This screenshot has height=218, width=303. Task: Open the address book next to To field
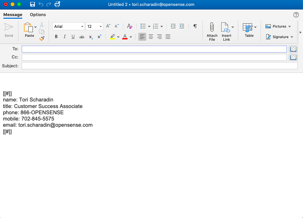pyautogui.click(x=293, y=49)
